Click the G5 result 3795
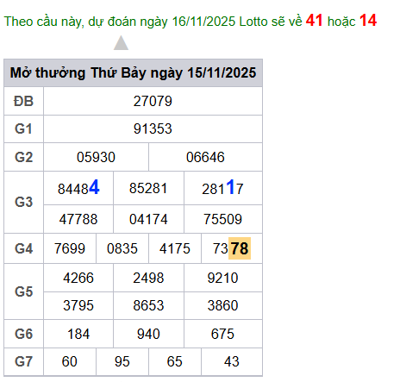 pyautogui.click(x=78, y=305)
